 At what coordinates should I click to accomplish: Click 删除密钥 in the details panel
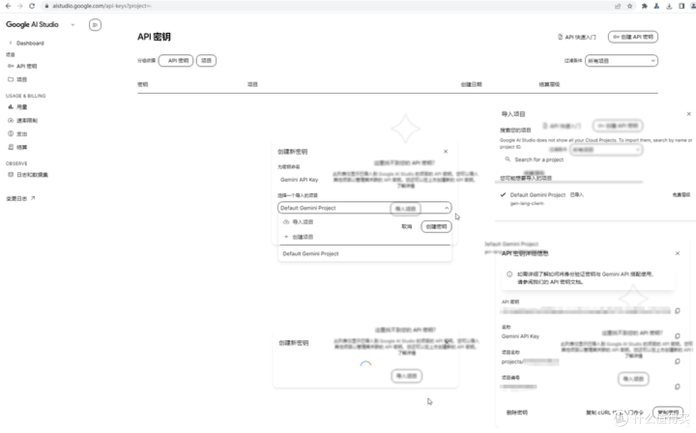pyautogui.click(x=517, y=412)
